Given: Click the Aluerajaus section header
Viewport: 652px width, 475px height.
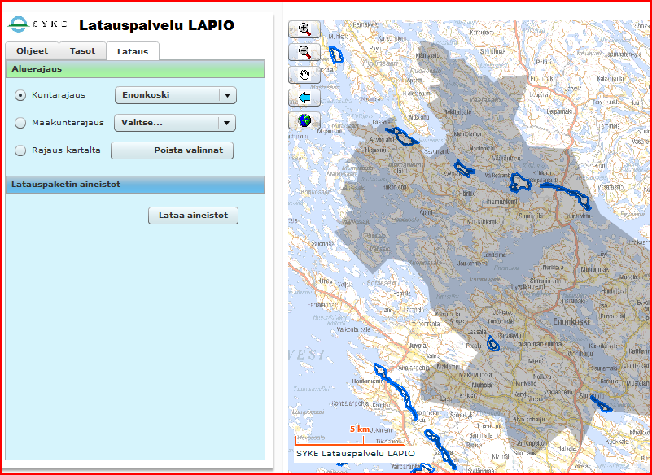Looking at the screenshot, I should pyautogui.click(x=135, y=69).
